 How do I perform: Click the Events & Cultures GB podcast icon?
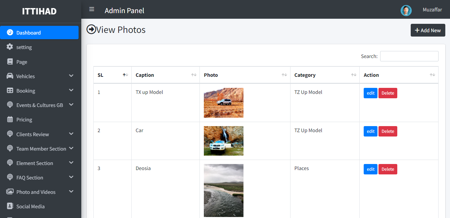[10, 105]
